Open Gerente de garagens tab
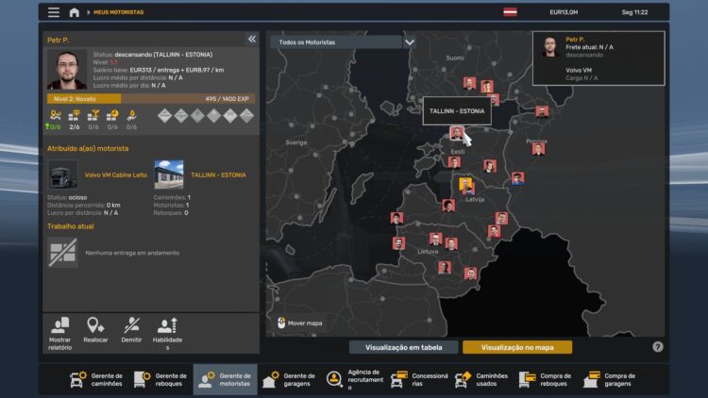 [290, 379]
